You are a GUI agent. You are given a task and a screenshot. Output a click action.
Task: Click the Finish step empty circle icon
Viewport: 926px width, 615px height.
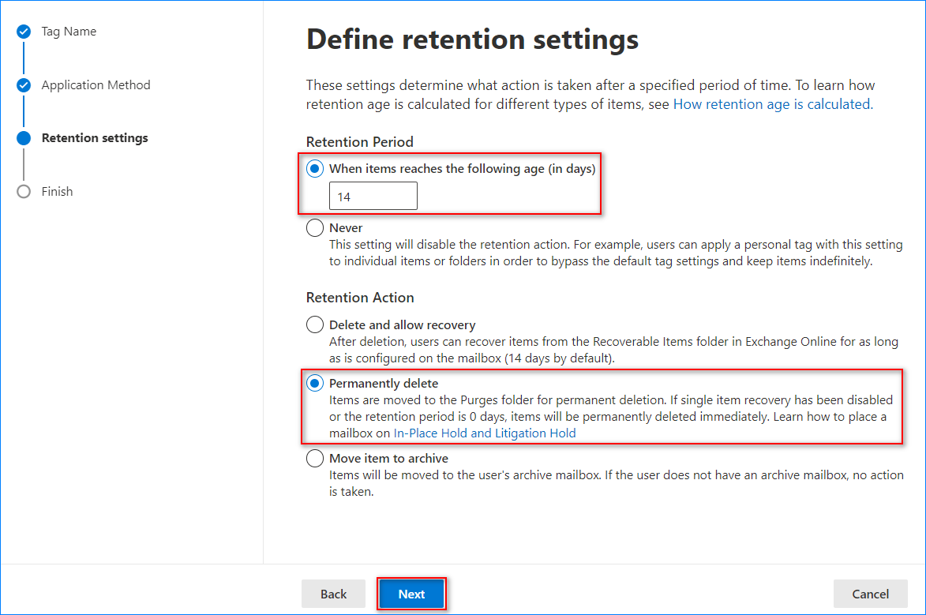pos(24,192)
